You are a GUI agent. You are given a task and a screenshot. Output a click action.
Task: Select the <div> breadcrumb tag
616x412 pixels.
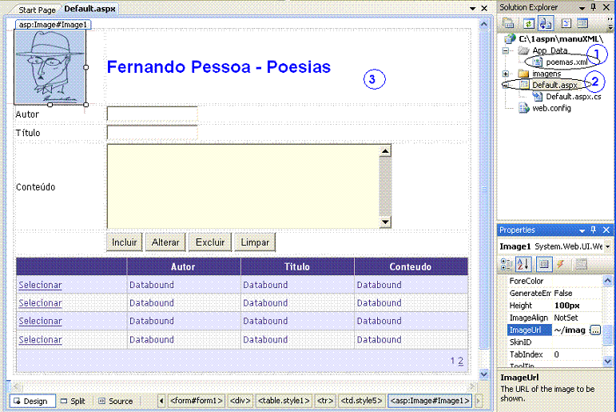point(240,401)
